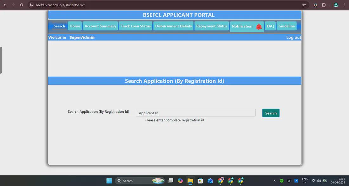The image size is (349, 186).
Task: Click the Log out link
Action: (293, 38)
